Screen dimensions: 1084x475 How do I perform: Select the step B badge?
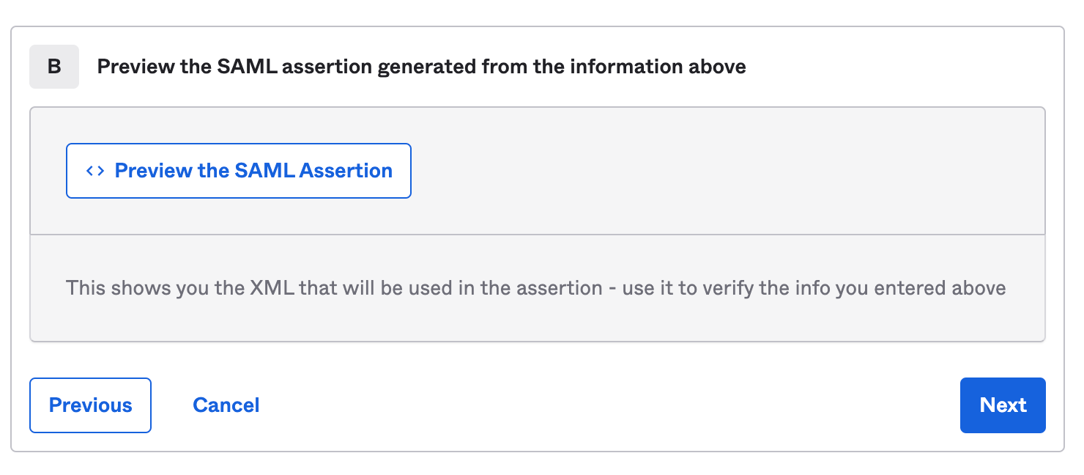pyautogui.click(x=54, y=67)
